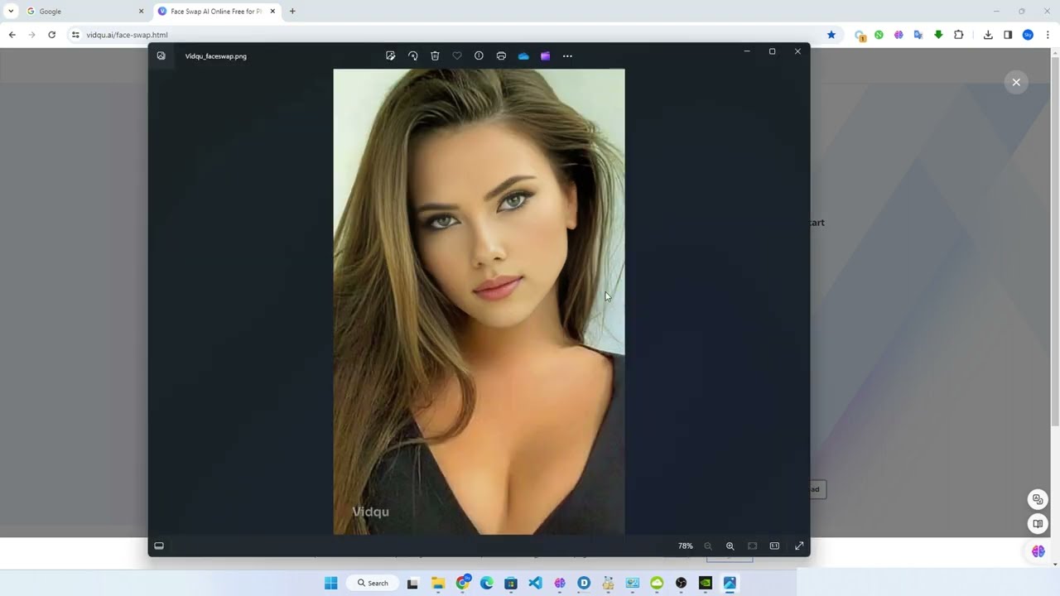
Task: Enter fullscreen mode
Action: (799, 546)
